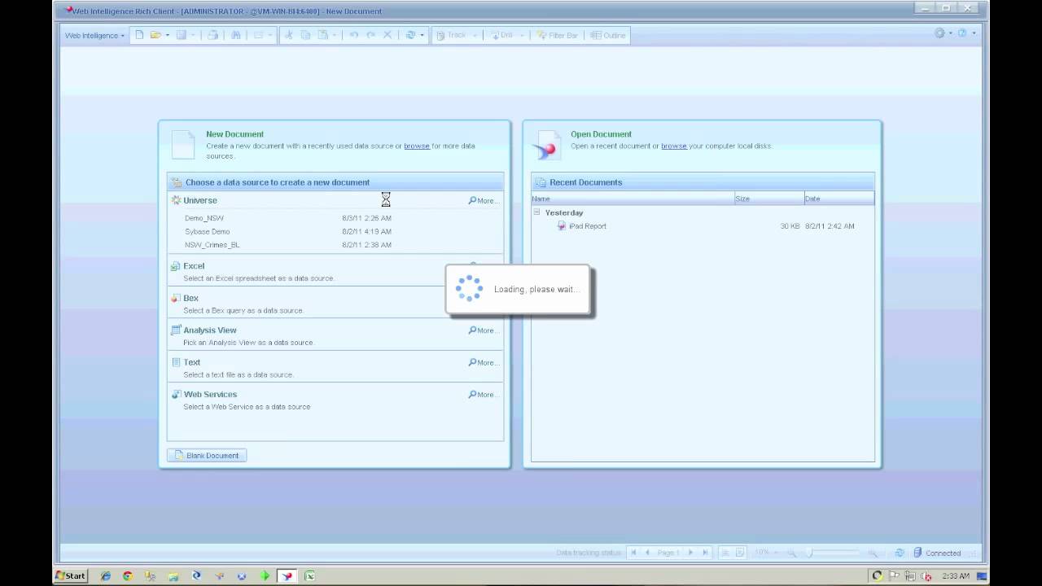Launch Internet Explorer from taskbar
The height and width of the screenshot is (586, 1042).
coord(105,575)
